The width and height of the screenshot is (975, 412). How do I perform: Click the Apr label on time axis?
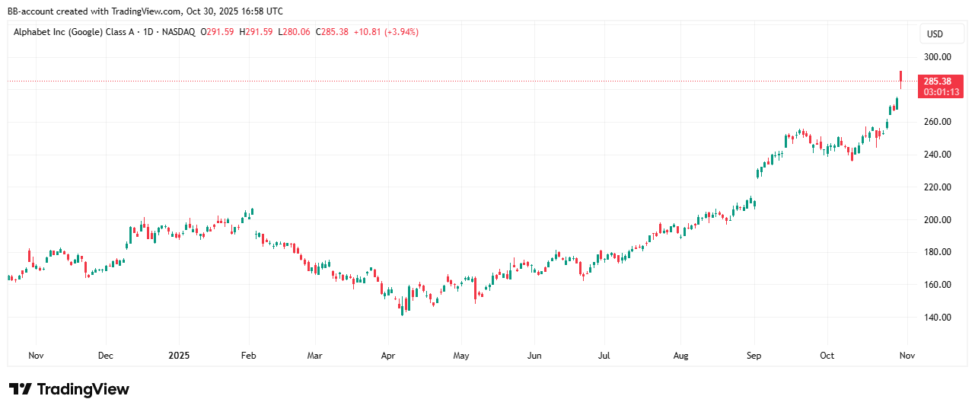[x=388, y=356]
